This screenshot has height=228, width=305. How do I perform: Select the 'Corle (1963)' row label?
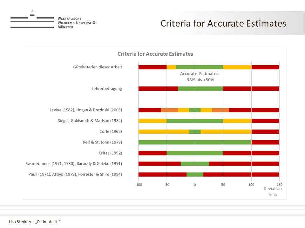point(111,131)
